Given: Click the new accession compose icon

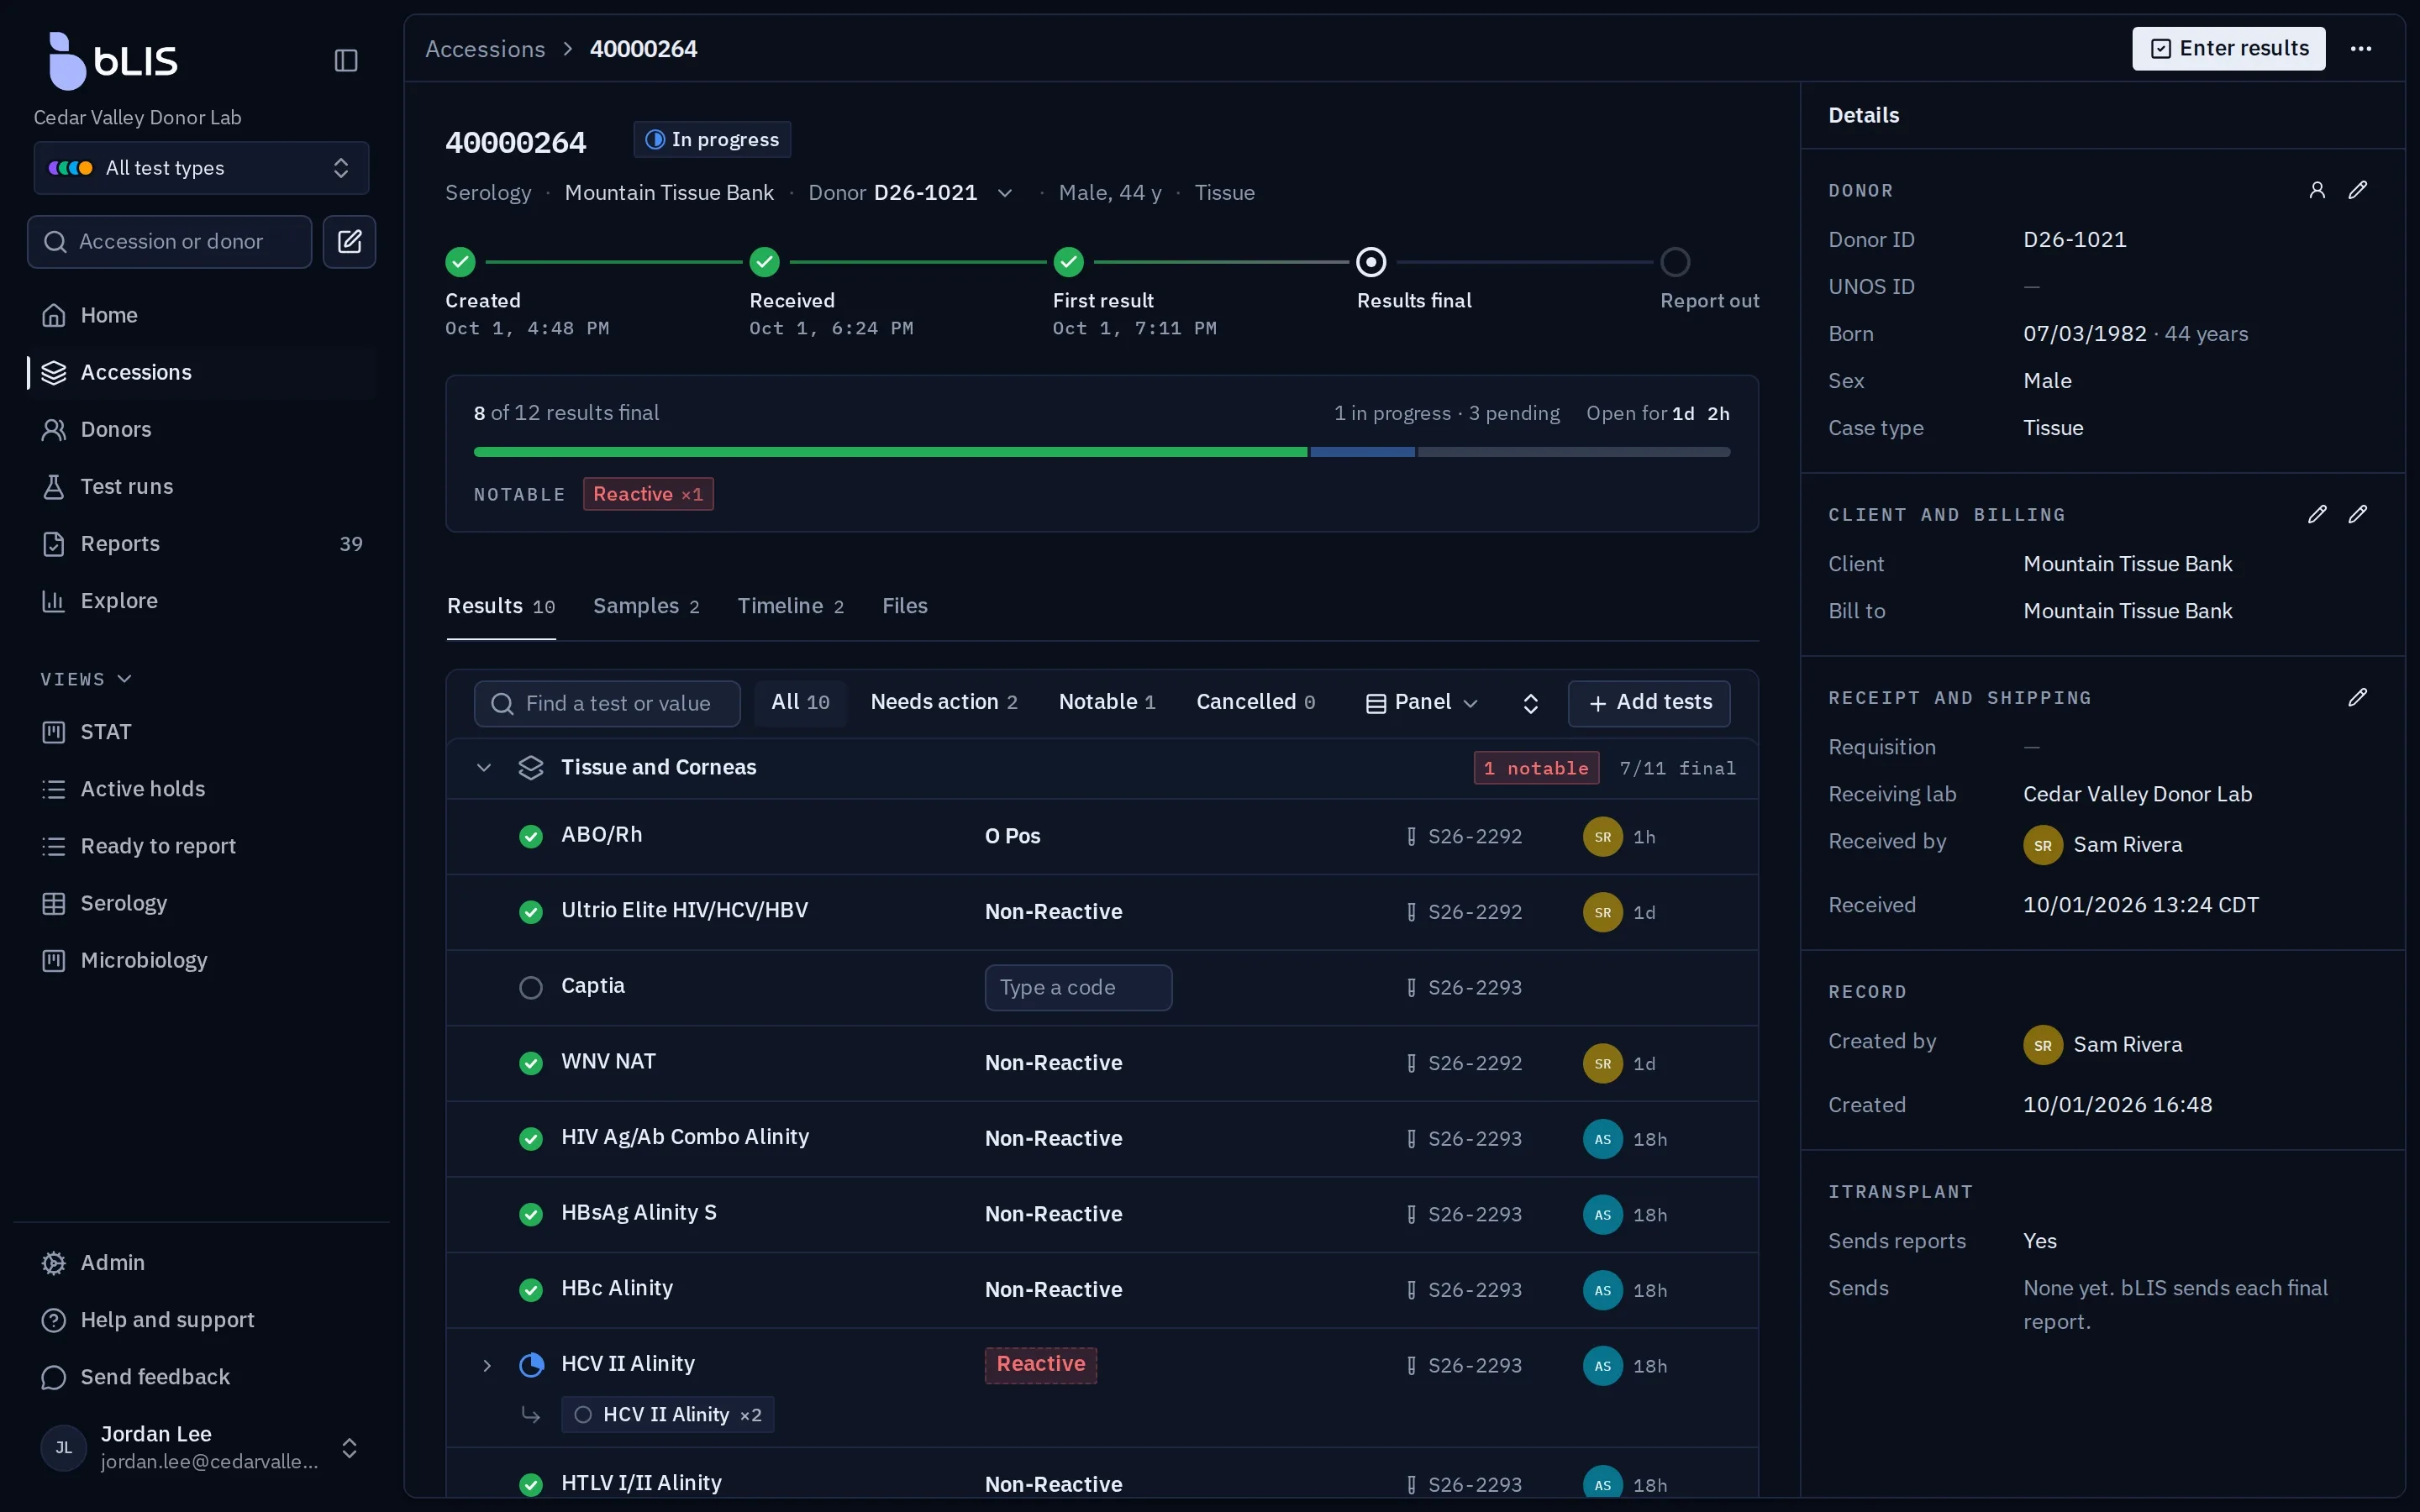Looking at the screenshot, I should tap(349, 241).
